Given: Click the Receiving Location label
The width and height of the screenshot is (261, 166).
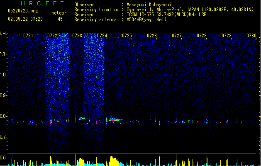Looking at the screenshot, I should [x=97, y=10].
